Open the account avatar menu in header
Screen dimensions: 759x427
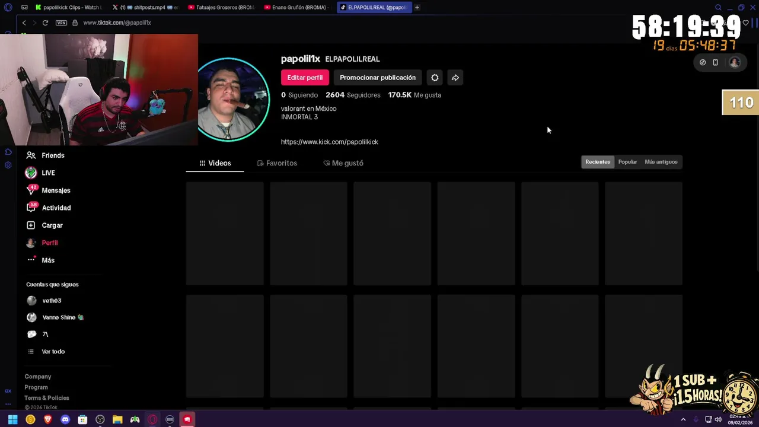pyautogui.click(x=735, y=62)
